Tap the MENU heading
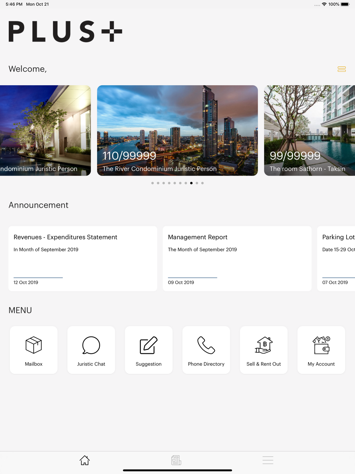The width and height of the screenshot is (355, 474). click(x=20, y=310)
